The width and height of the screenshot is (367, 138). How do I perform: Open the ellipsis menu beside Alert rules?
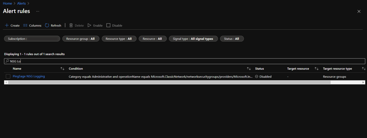coord(38,11)
